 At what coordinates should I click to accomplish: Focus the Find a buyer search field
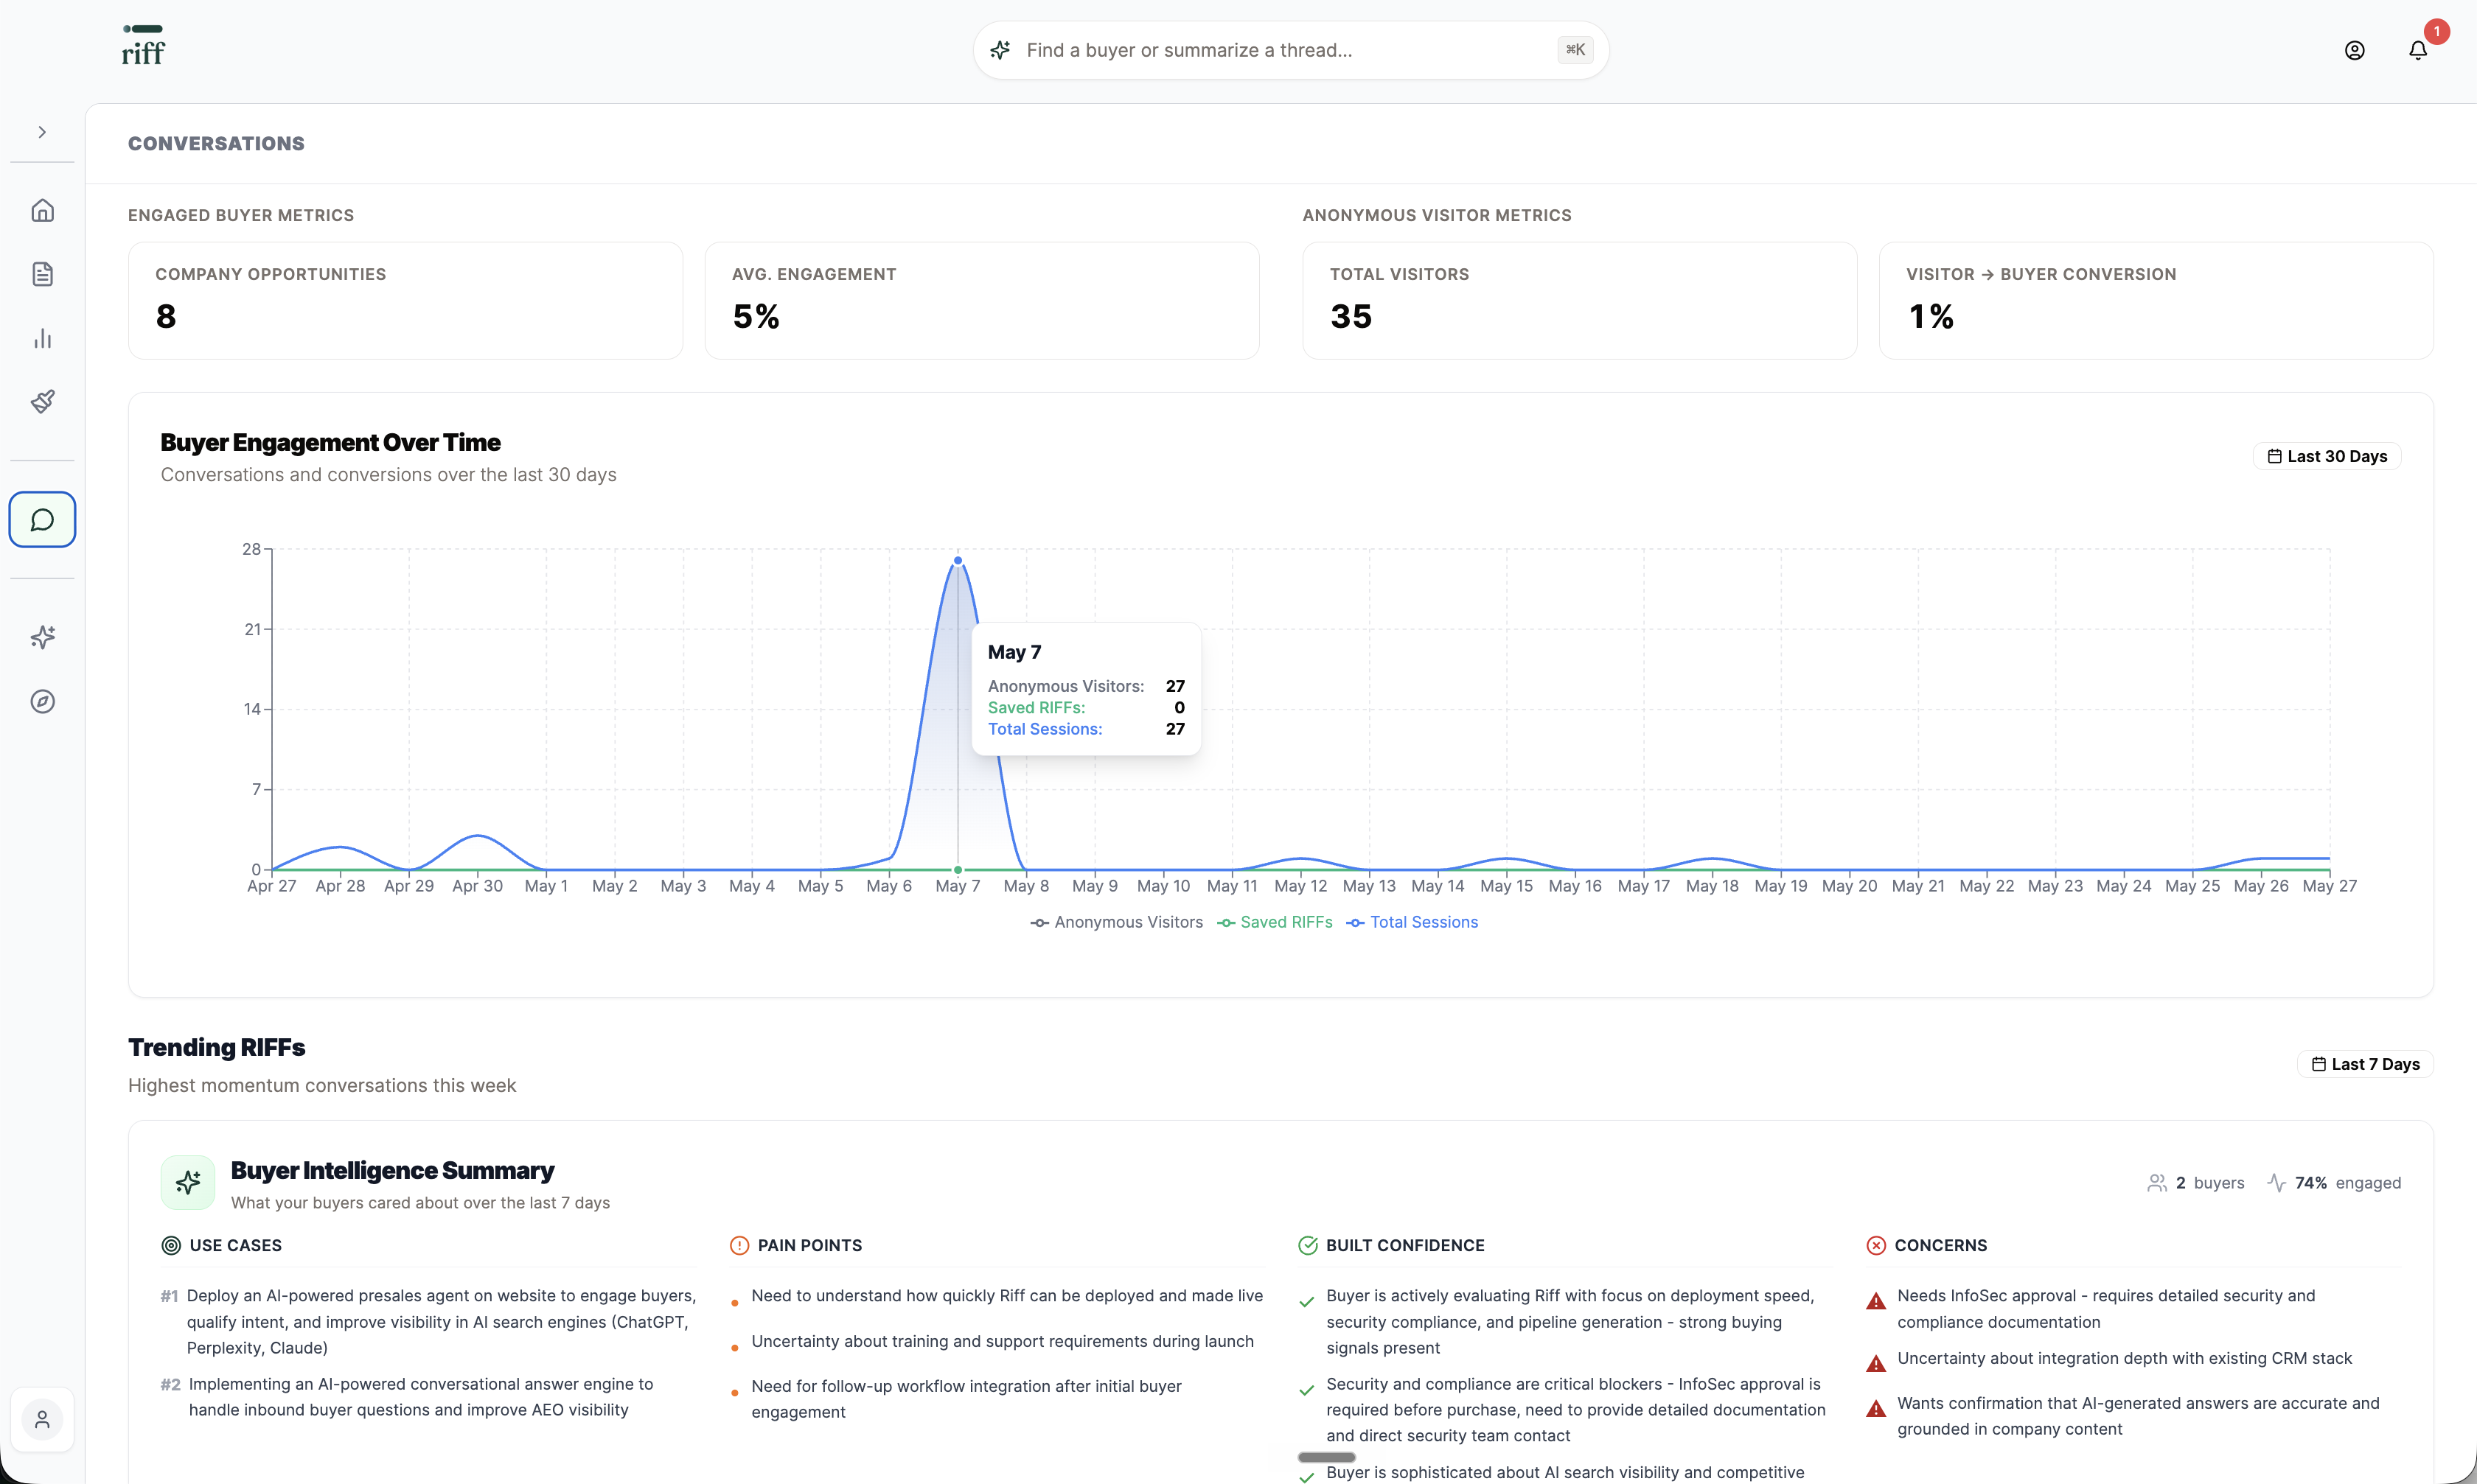coord(1291,50)
